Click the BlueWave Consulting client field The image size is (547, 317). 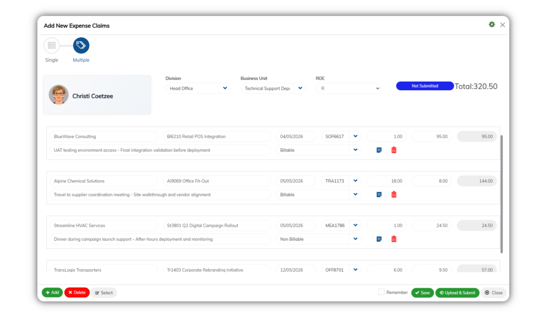click(x=104, y=137)
